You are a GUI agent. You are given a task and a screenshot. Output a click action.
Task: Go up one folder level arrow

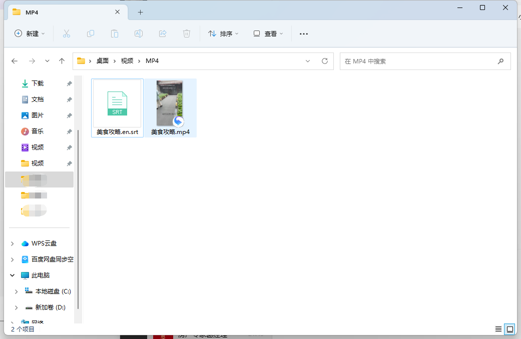pos(62,61)
